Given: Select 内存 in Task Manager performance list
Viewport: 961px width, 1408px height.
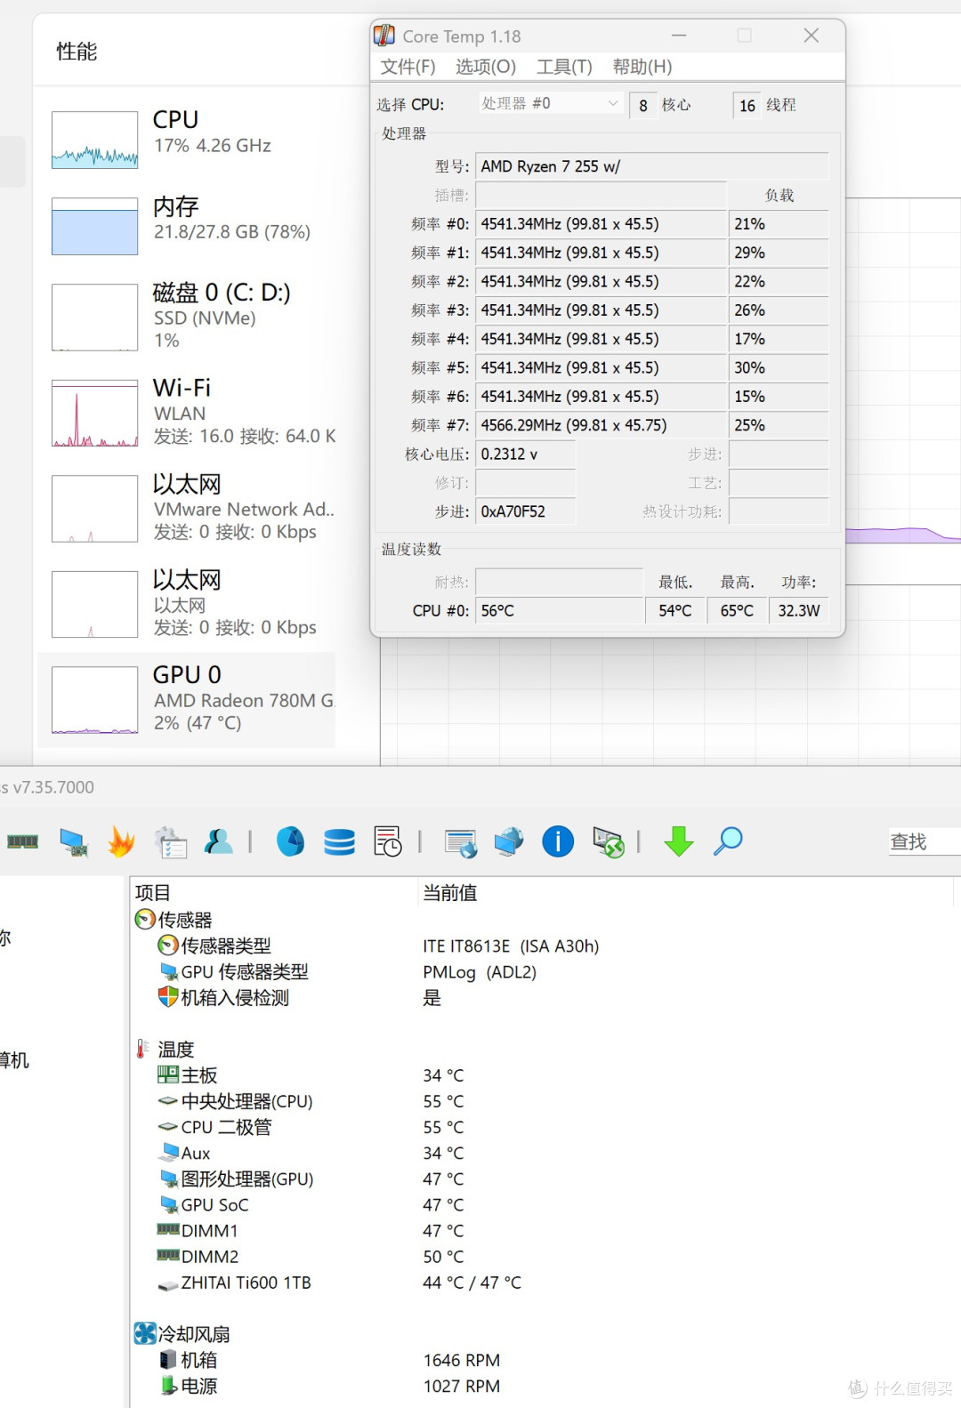Looking at the screenshot, I should point(187,226).
